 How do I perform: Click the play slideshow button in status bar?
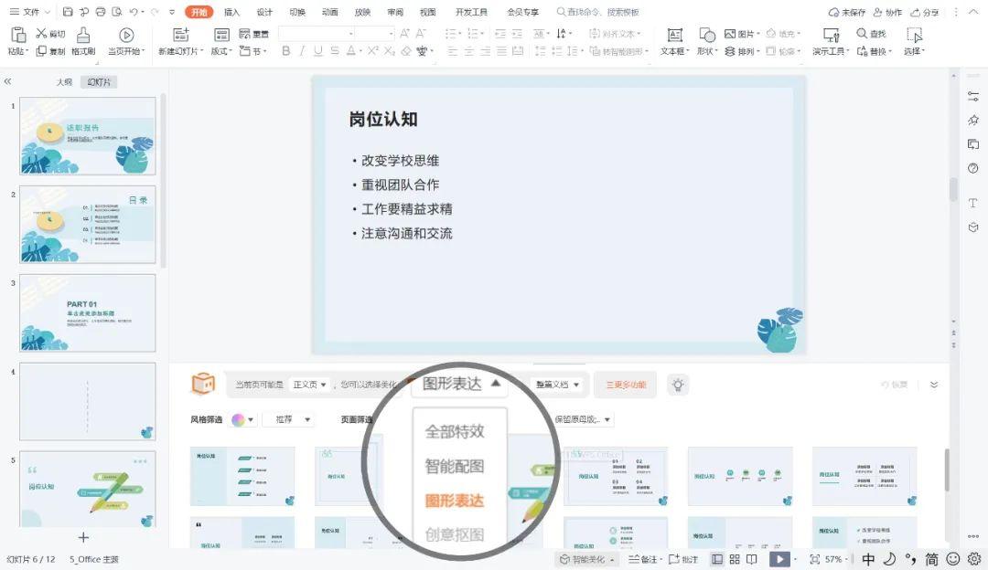(779, 559)
